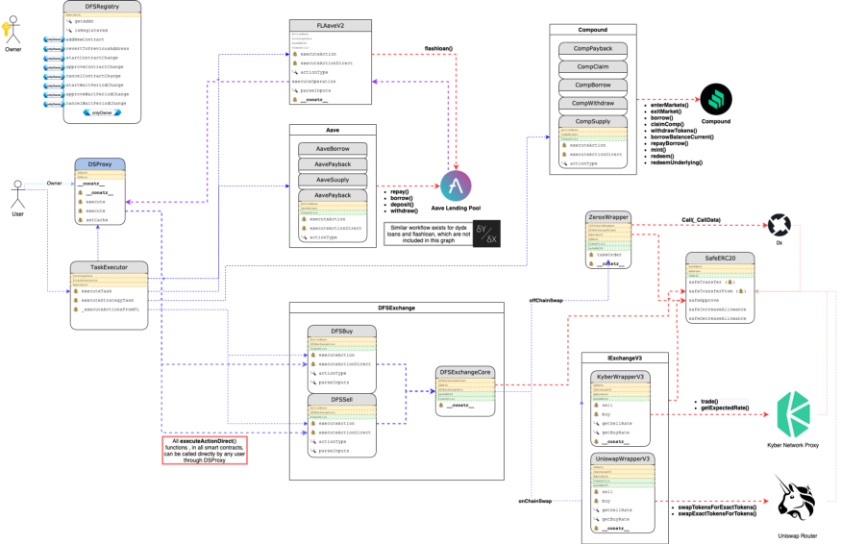This screenshot has height=544, width=841.
Task: Click the red executeActionDirect note box
Action: click(205, 450)
